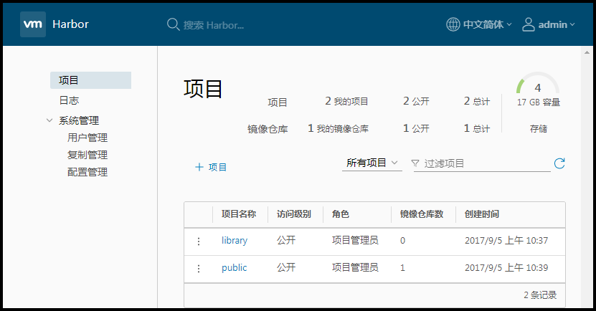
Task: Open the library project link
Action: click(x=235, y=240)
